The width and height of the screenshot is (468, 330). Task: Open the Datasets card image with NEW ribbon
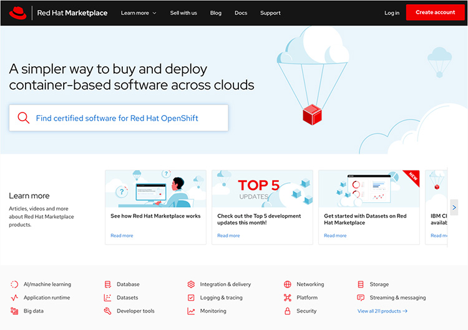[369, 189]
